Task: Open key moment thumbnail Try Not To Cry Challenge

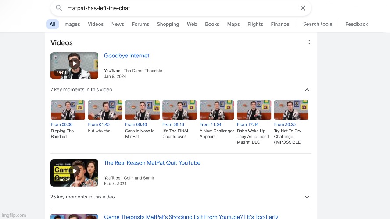Action: pos(291,110)
